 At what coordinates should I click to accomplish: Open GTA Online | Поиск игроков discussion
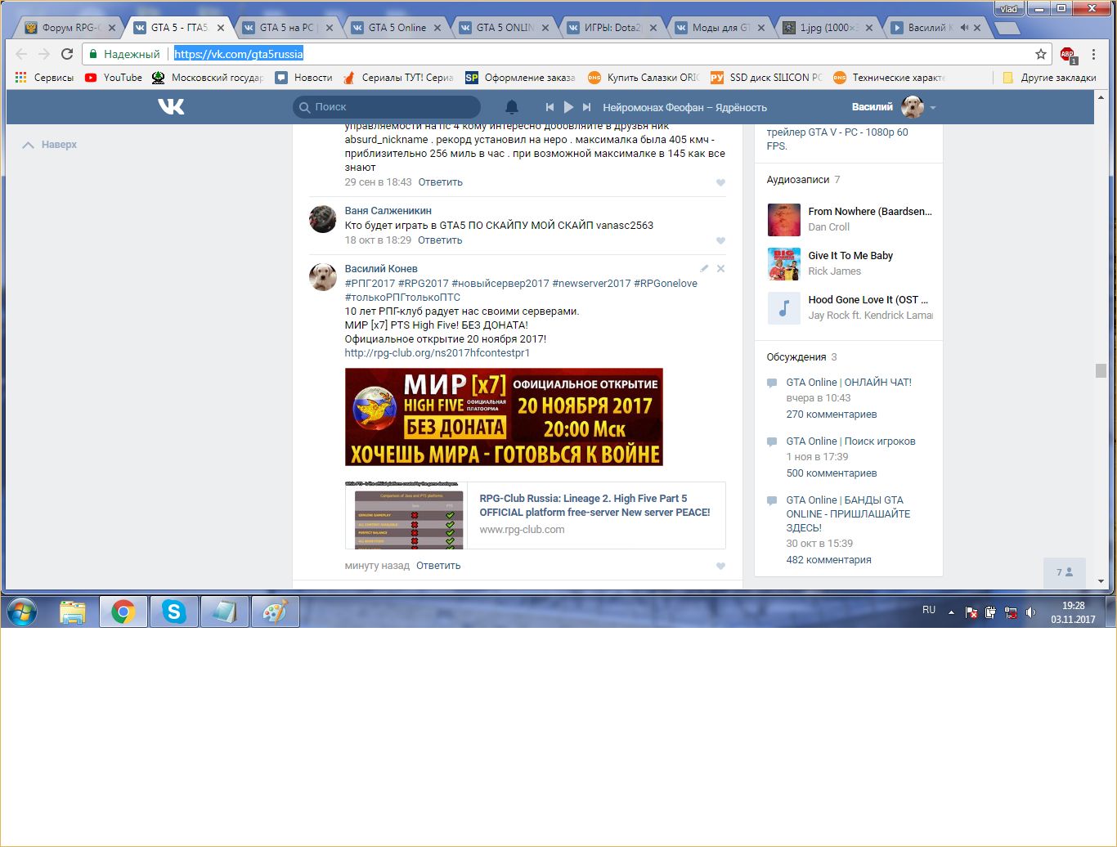tap(850, 441)
